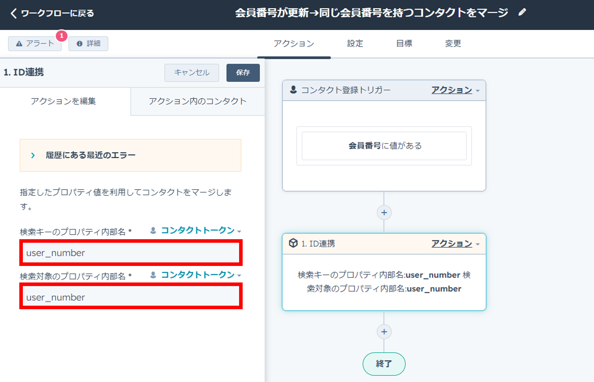Open the 変更 tab

[x=453, y=43]
